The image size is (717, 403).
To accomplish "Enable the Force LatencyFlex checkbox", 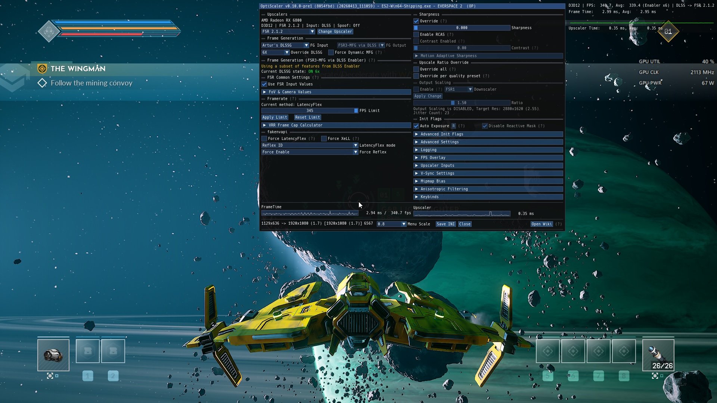I will point(264,139).
